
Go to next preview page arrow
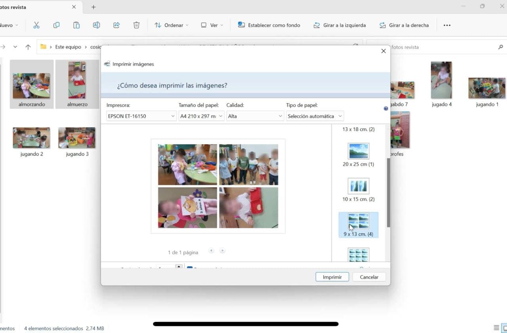[223, 251]
